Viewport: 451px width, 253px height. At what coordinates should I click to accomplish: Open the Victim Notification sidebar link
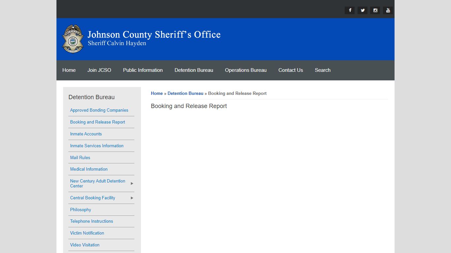(87, 233)
